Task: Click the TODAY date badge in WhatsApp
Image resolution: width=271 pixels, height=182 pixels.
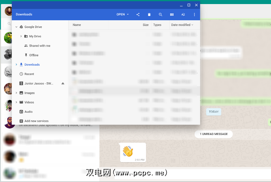Action: click(214, 112)
